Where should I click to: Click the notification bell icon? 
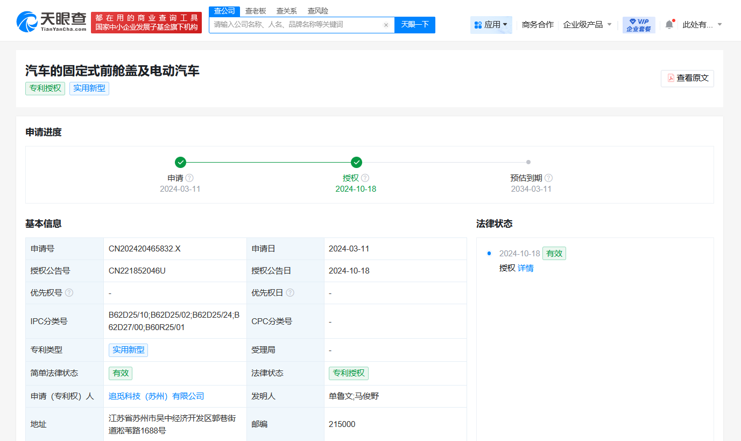click(x=668, y=24)
